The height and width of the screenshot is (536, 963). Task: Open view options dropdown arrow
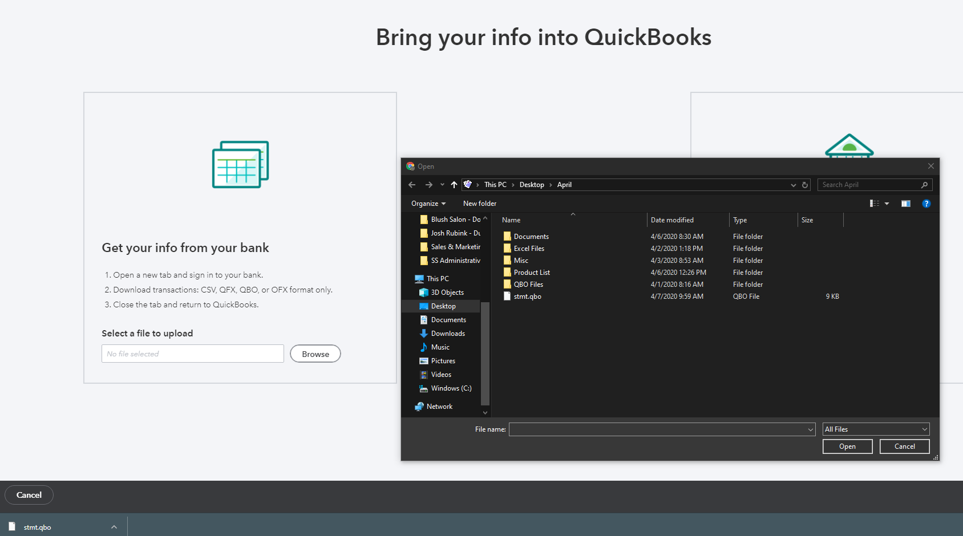pos(887,204)
